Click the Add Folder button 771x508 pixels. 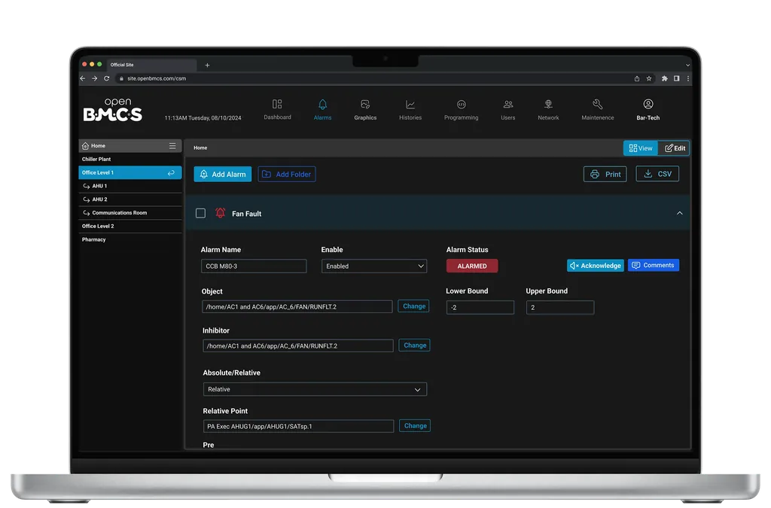(x=287, y=174)
